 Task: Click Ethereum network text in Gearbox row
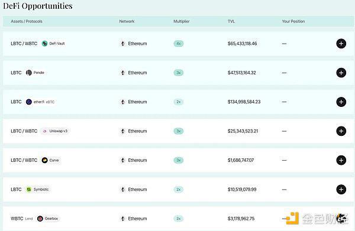[137, 219]
